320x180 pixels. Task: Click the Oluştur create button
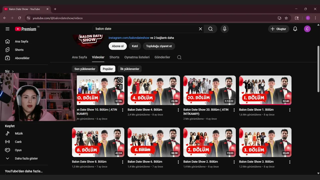tap(278, 29)
